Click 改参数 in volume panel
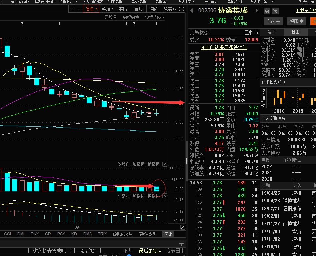316x256 pixels. coord(123,164)
